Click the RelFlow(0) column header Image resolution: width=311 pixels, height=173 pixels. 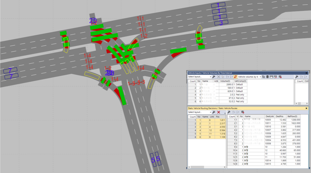tap(292, 116)
